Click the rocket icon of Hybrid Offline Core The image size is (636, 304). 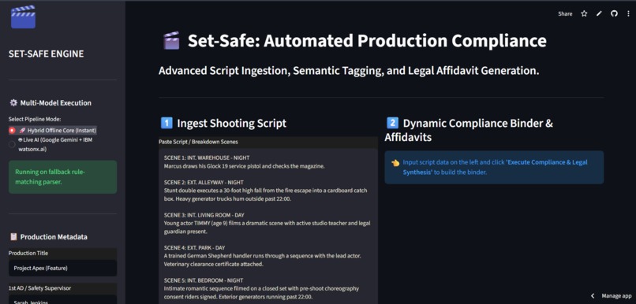click(23, 131)
